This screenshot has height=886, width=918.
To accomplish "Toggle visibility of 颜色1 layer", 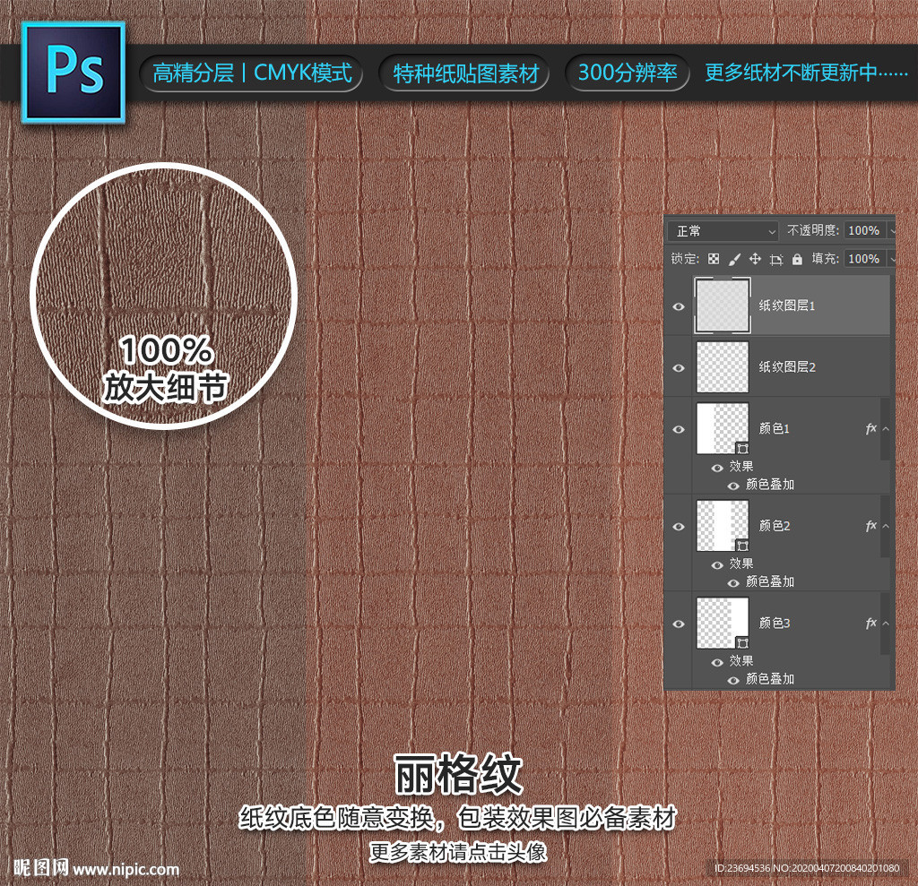I will 679,429.
